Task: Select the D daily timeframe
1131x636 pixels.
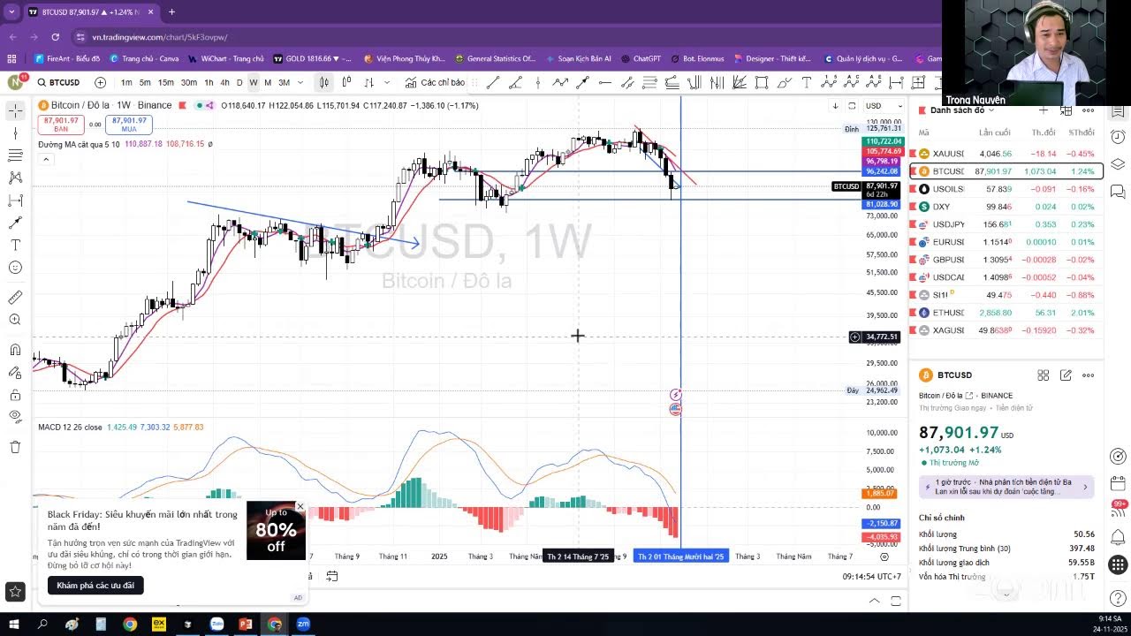Action: click(x=239, y=82)
